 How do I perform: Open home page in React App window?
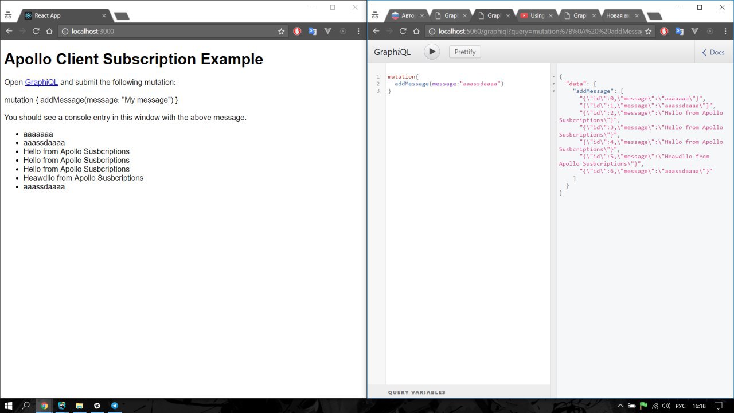pos(49,31)
